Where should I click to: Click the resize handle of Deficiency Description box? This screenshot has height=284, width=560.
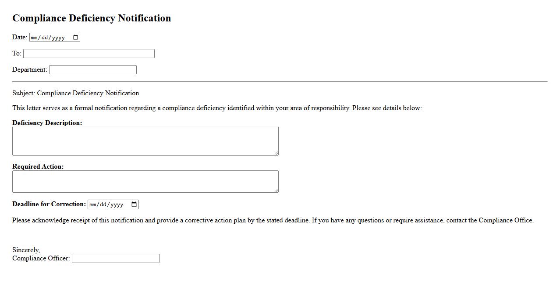[x=276, y=153]
